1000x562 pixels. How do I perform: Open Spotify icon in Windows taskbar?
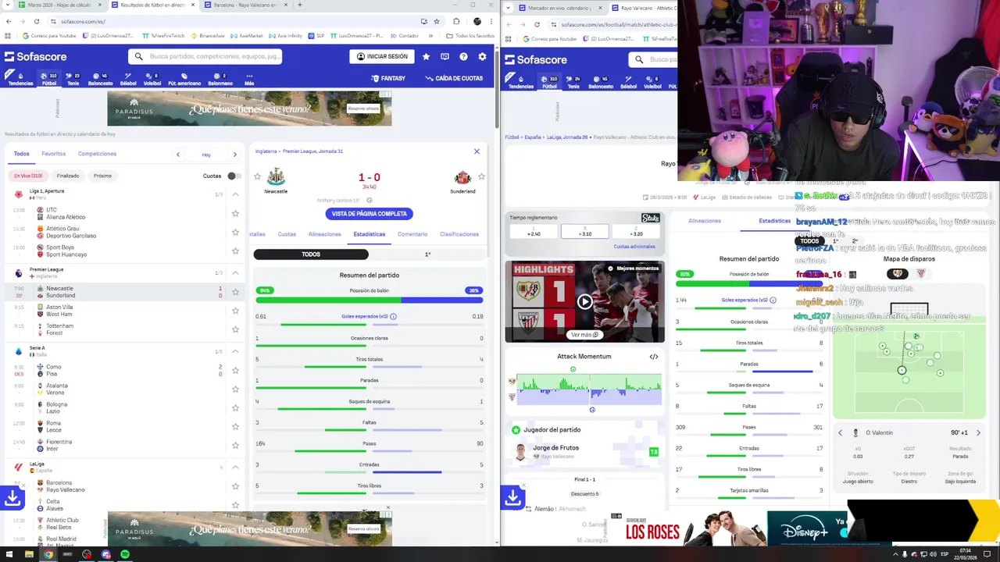(x=125, y=554)
